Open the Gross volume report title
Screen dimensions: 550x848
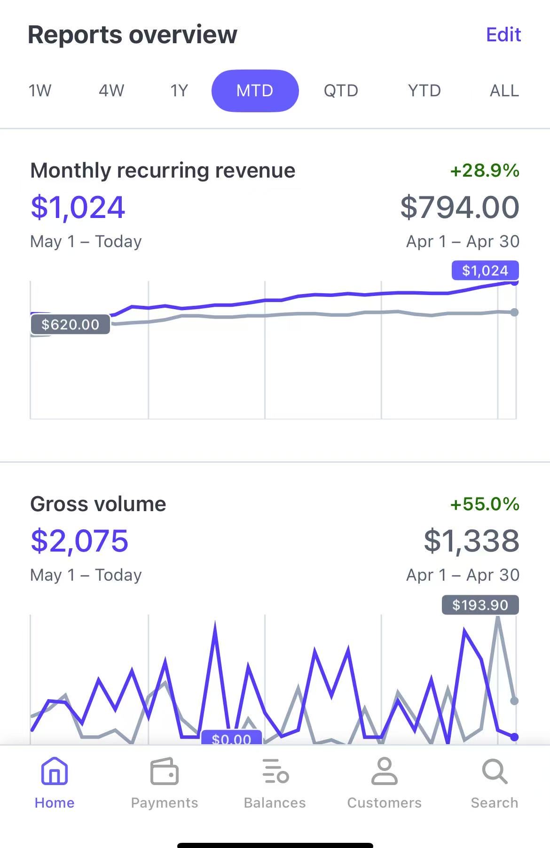[x=98, y=504]
